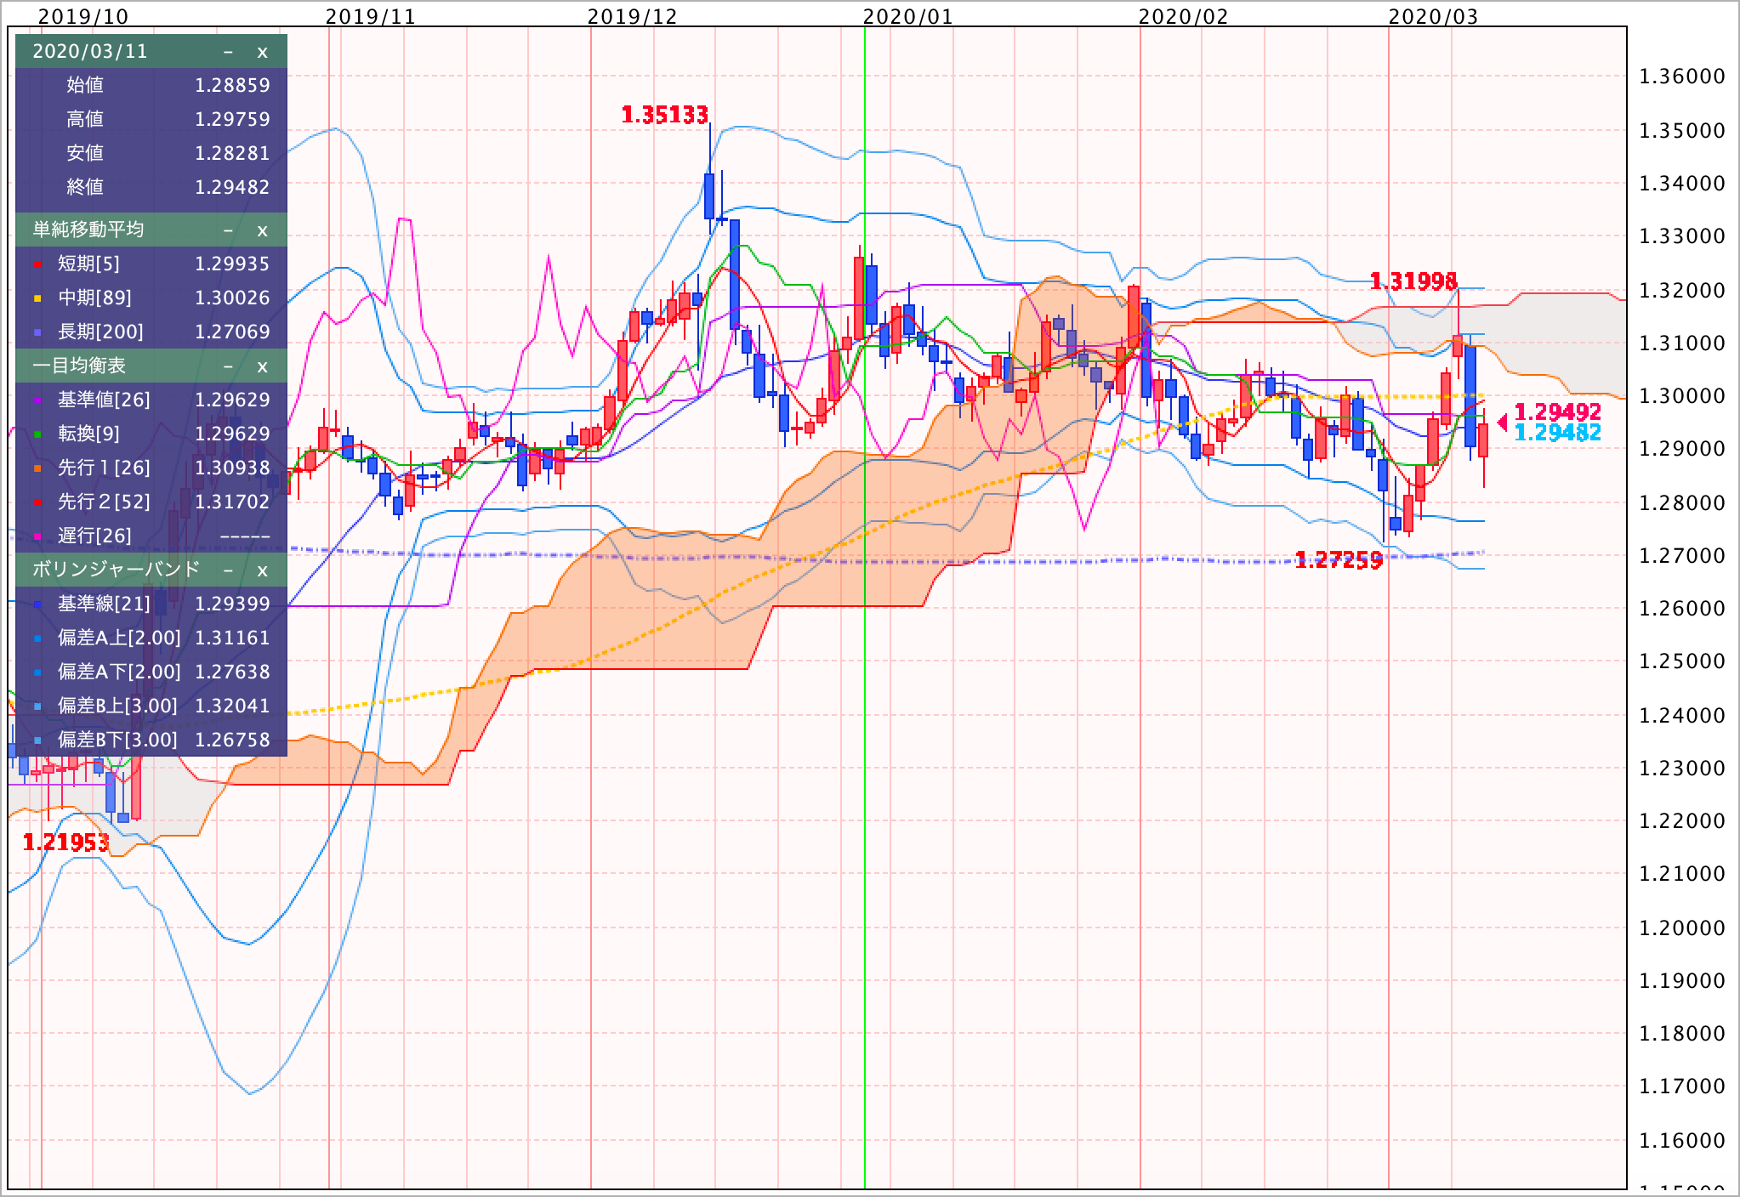Click the 偏差B下[3.00] color marker

(37, 742)
